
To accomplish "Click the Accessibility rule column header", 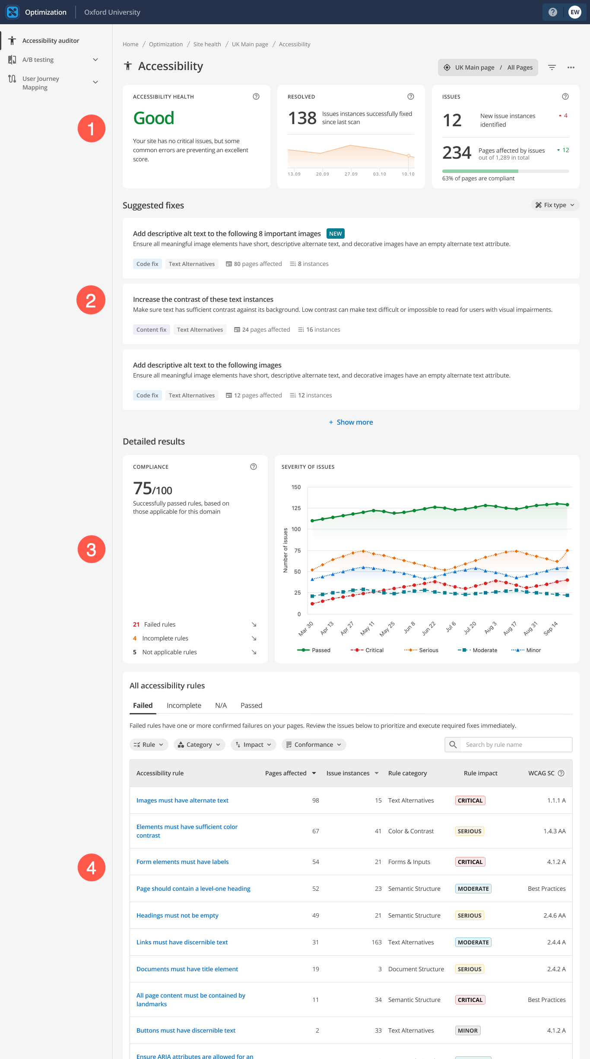I will 160,773.
